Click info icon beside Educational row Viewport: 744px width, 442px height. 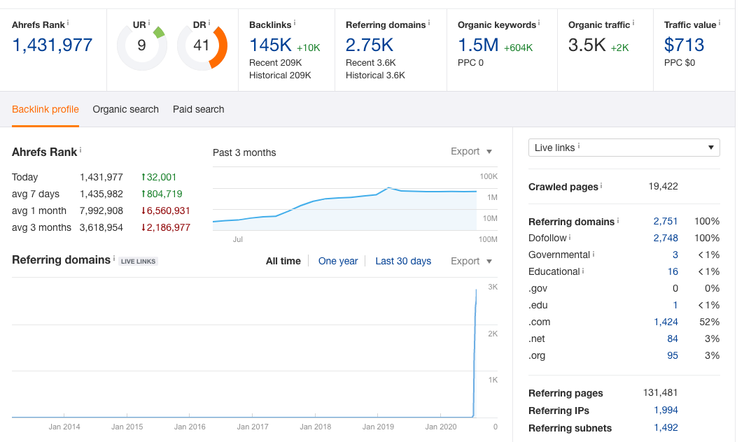(x=583, y=271)
